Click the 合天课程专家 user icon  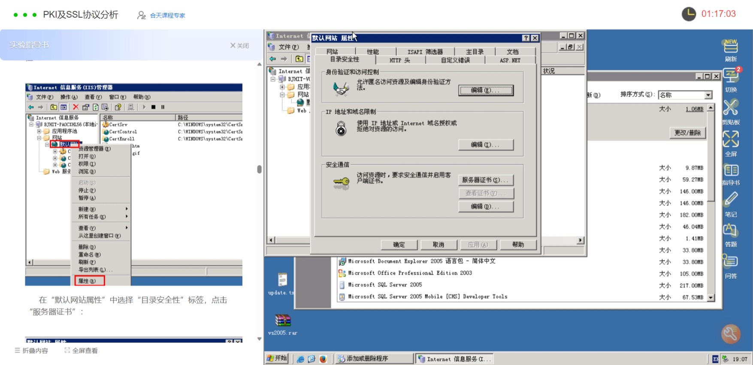[x=141, y=15]
